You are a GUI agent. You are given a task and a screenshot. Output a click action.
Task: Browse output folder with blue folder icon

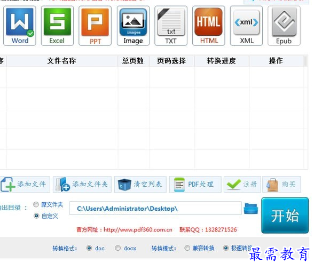(251, 209)
